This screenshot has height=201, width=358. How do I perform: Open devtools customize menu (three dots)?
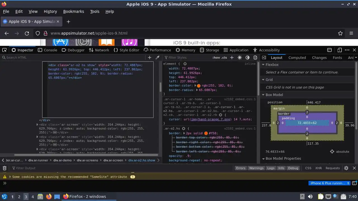(347, 50)
